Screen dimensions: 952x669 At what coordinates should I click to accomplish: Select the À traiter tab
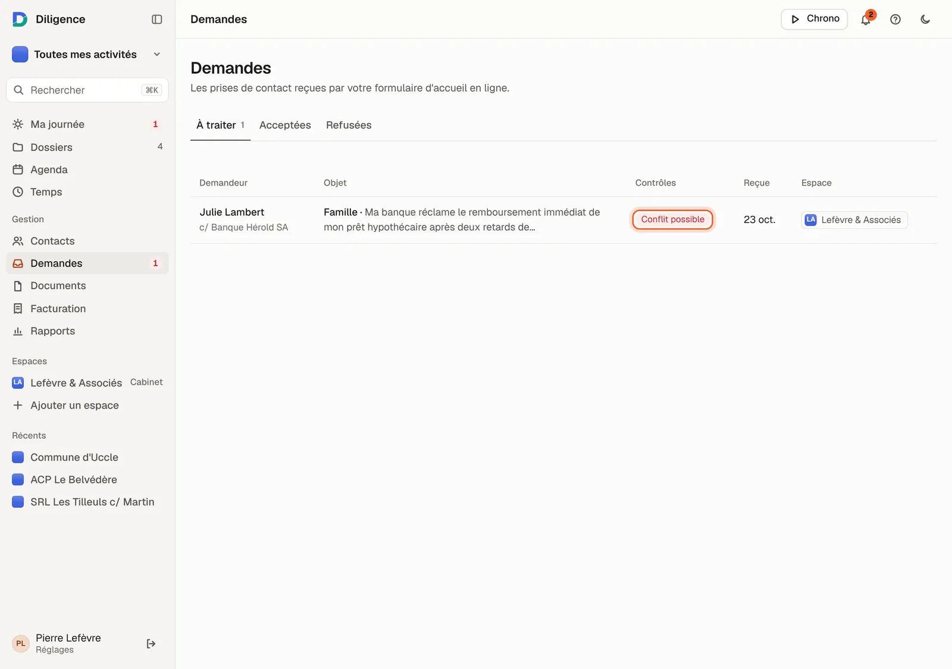[220, 125]
